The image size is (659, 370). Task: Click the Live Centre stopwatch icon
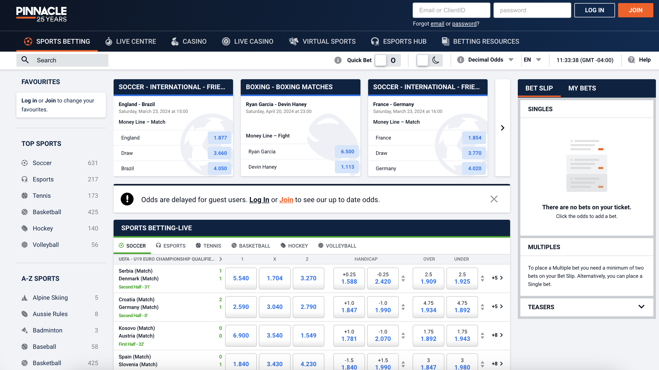click(x=109, y=41)
